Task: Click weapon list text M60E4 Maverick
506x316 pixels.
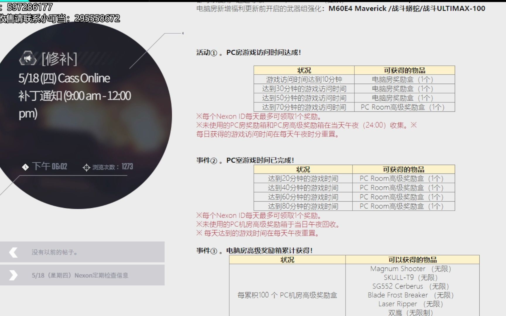Action: (x=357, y=8)
